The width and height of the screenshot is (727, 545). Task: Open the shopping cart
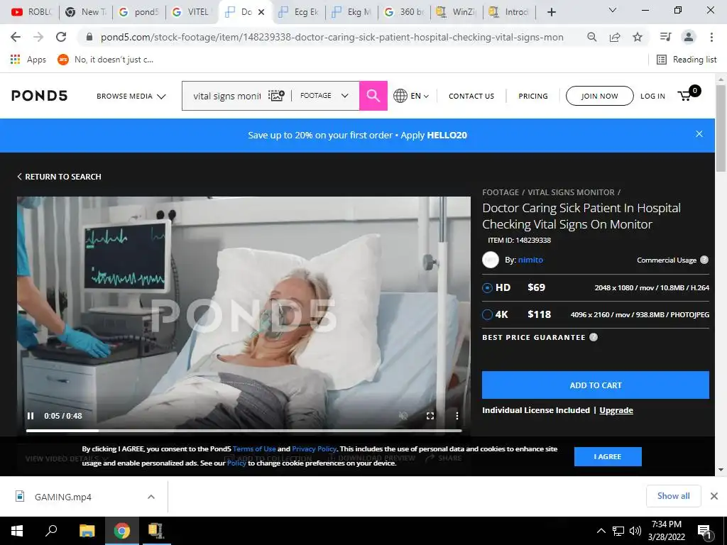tap(689, 94)
